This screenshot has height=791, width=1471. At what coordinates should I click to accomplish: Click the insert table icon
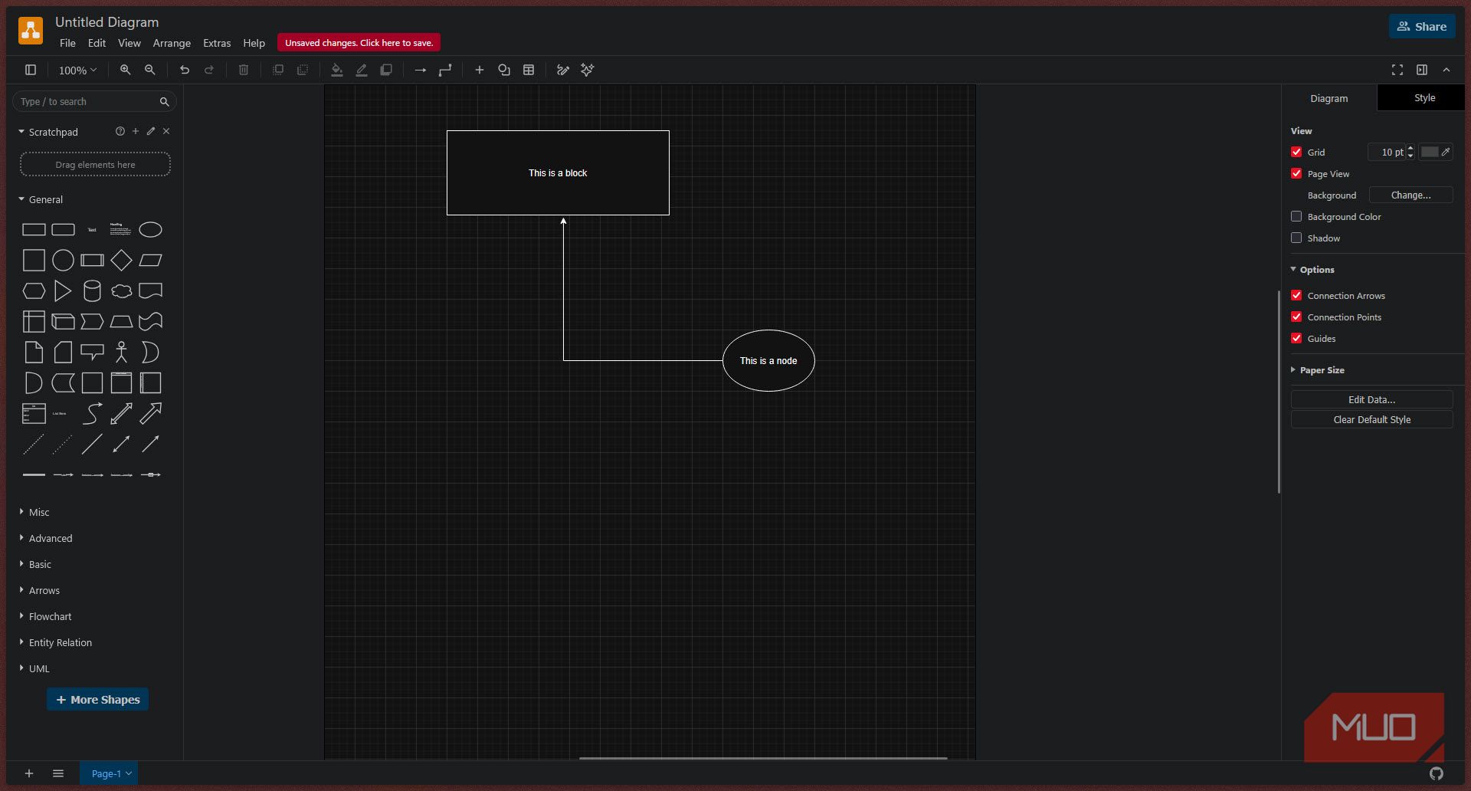point(529,70)
